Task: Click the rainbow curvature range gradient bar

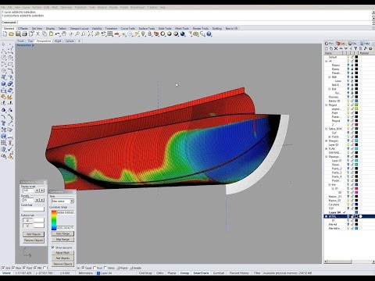Action: 54,220
